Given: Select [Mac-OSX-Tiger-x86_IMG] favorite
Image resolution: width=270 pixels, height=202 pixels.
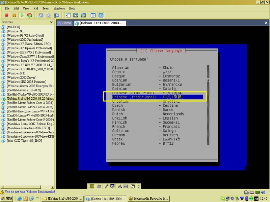Looking at the screenshot, I should [24, 141].
